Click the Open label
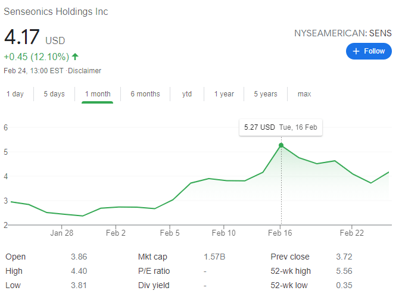The width and height of the screenshot is (402, 303). (x=15, y=257)
